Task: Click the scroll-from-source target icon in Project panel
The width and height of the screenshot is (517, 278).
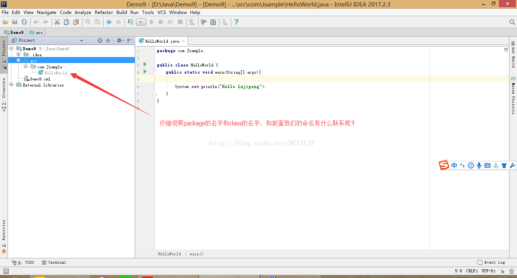Action: [x=100, y=40]
